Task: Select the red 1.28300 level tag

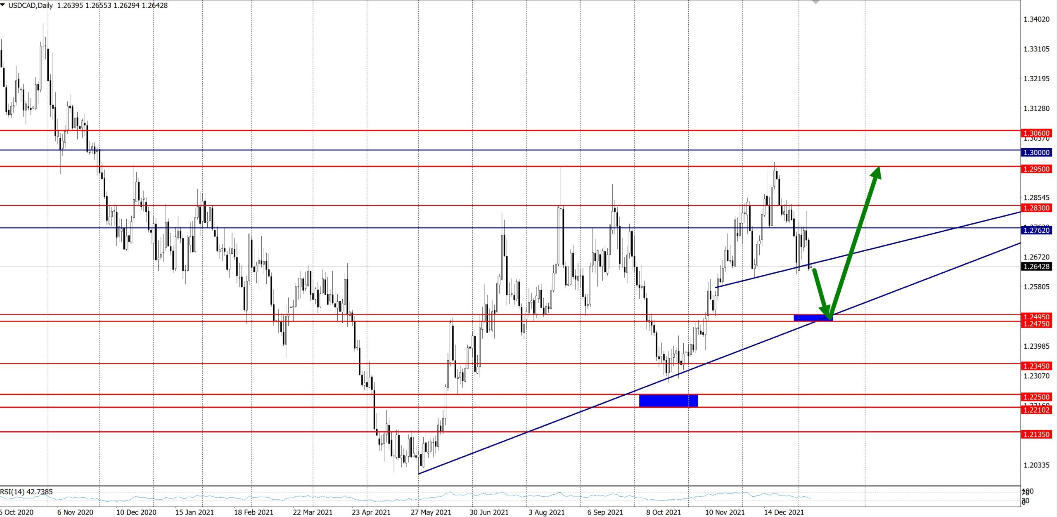Action: pos(1036,208)
